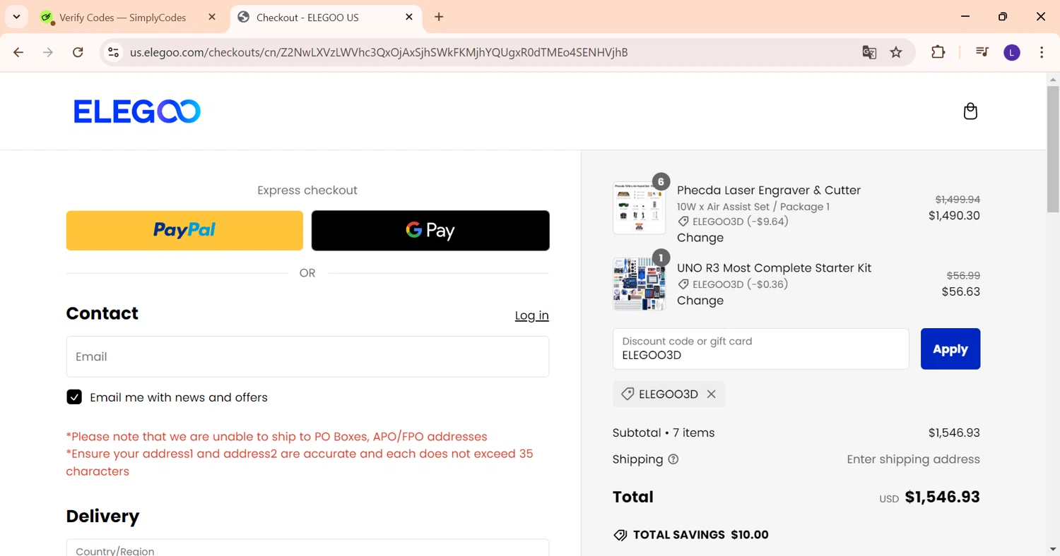This screenshot has width=1060, height=556.
Task: Restore down the browser window
Action: click(1003, 17)
